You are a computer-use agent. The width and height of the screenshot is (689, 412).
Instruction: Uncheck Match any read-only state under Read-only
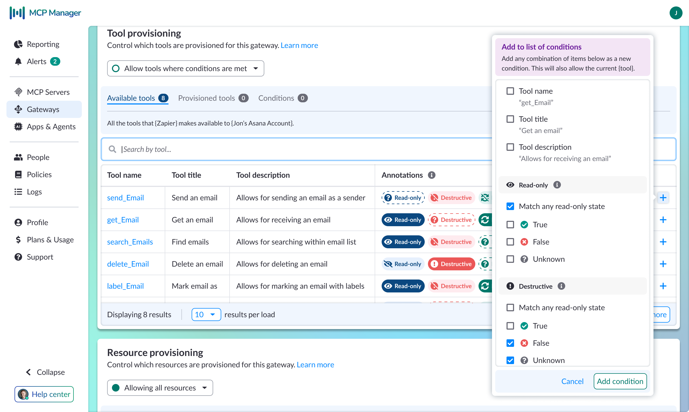(x=510, y=206)
